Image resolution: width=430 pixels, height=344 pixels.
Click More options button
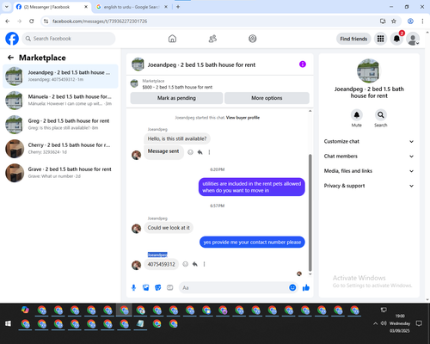tap(267, 98)
